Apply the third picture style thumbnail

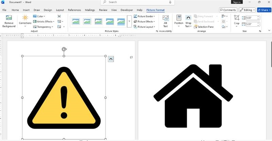point(99,21)
